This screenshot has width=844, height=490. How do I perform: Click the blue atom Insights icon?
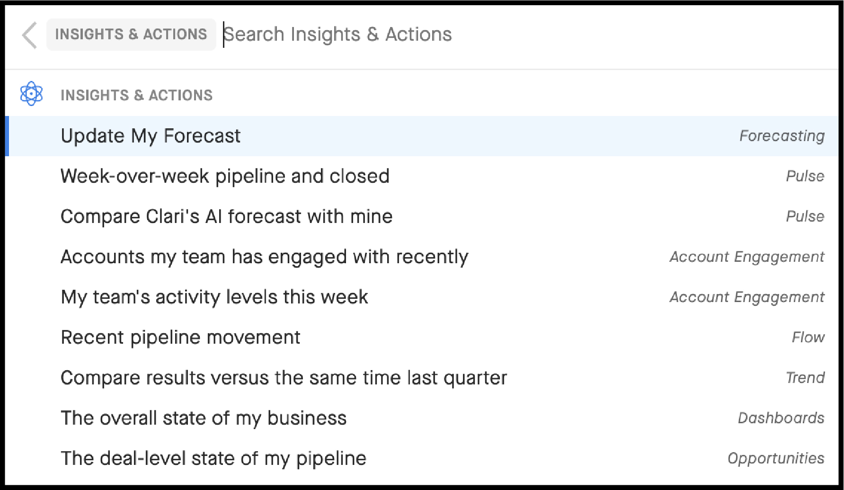(31, 94)
